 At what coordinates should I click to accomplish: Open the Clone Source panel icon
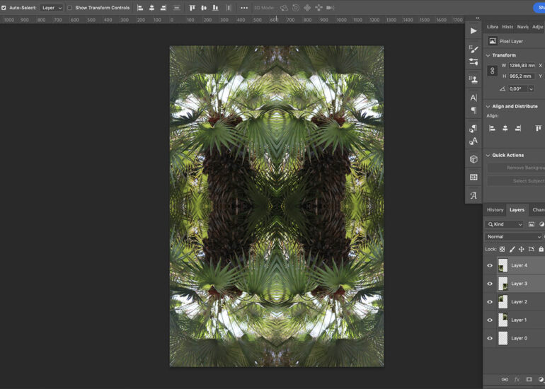click(474, 79)
